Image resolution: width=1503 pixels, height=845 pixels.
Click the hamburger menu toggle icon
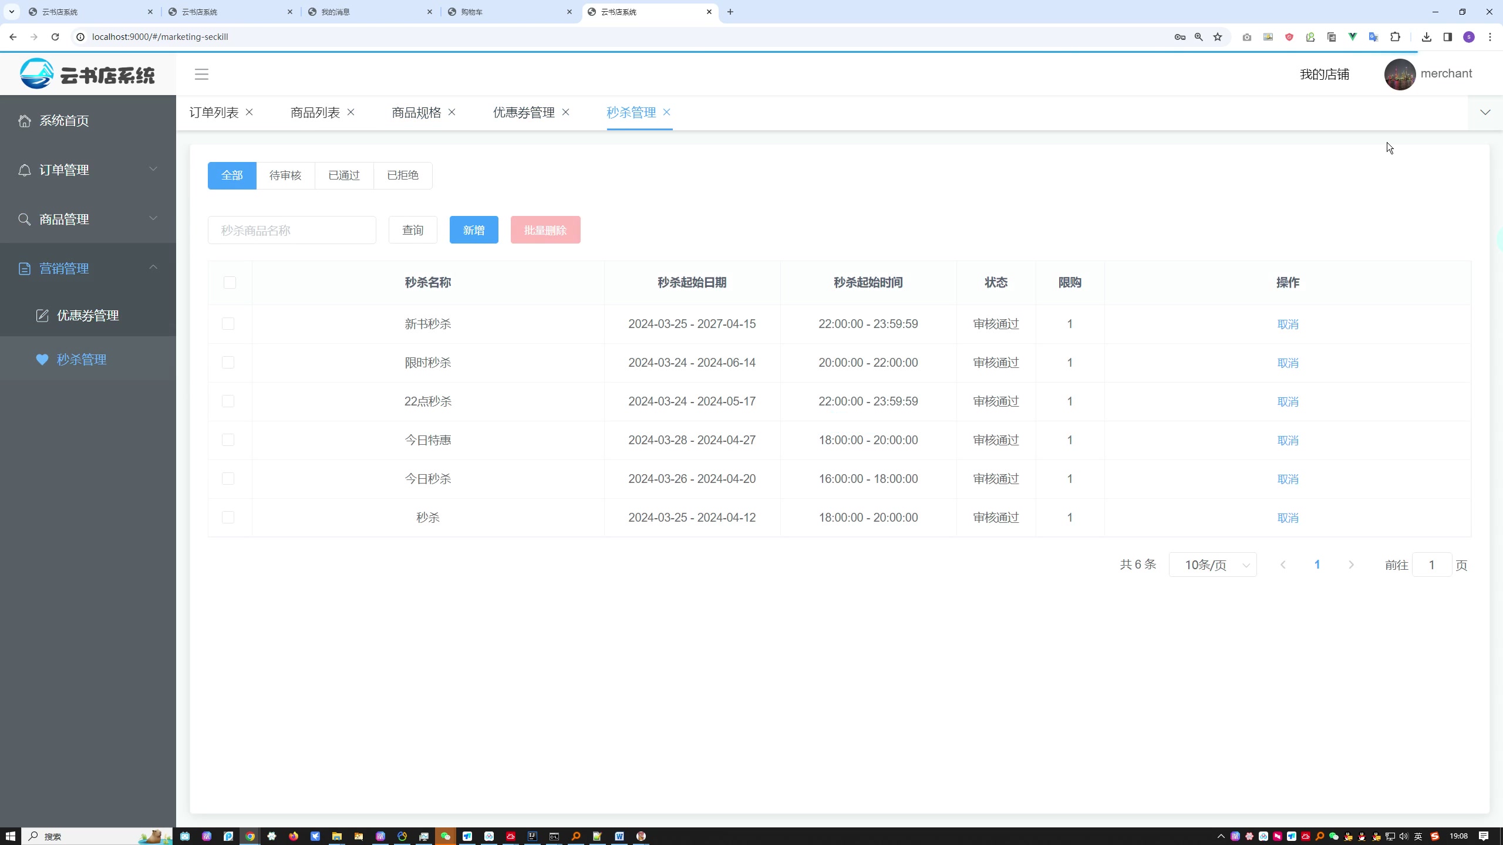pyautogui.click(x=203, y=75)
